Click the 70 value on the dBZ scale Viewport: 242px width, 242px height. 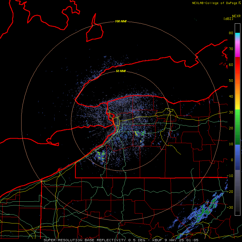point(231,49)
